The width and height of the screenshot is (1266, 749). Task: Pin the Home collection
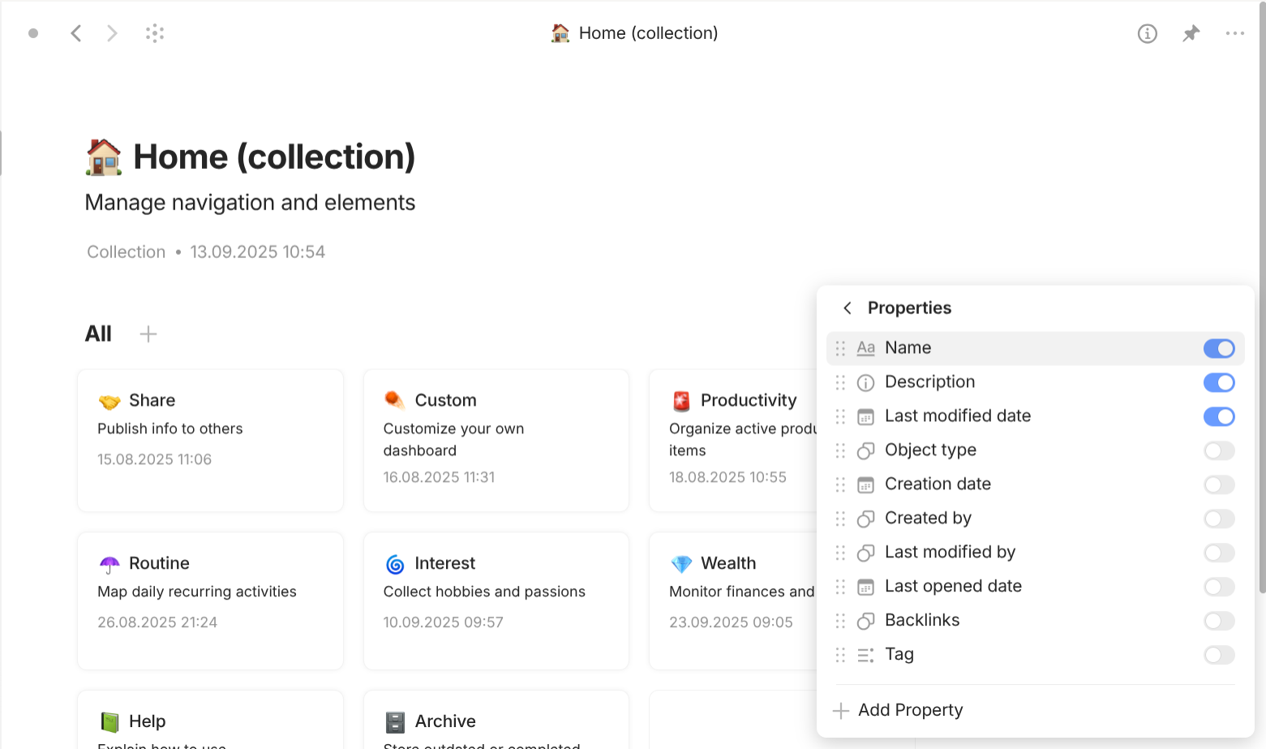1191,33
